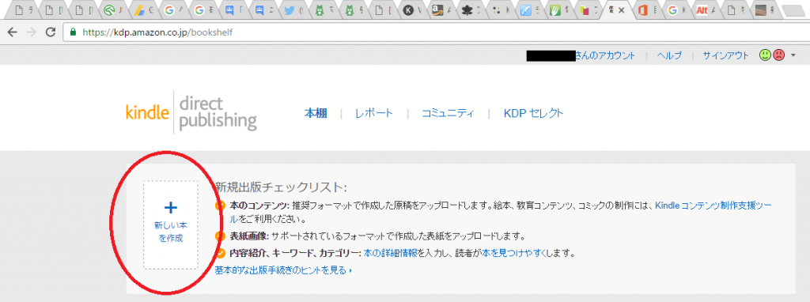Click the 新規出版チェックリスト heading

click(x=281, y=187)
